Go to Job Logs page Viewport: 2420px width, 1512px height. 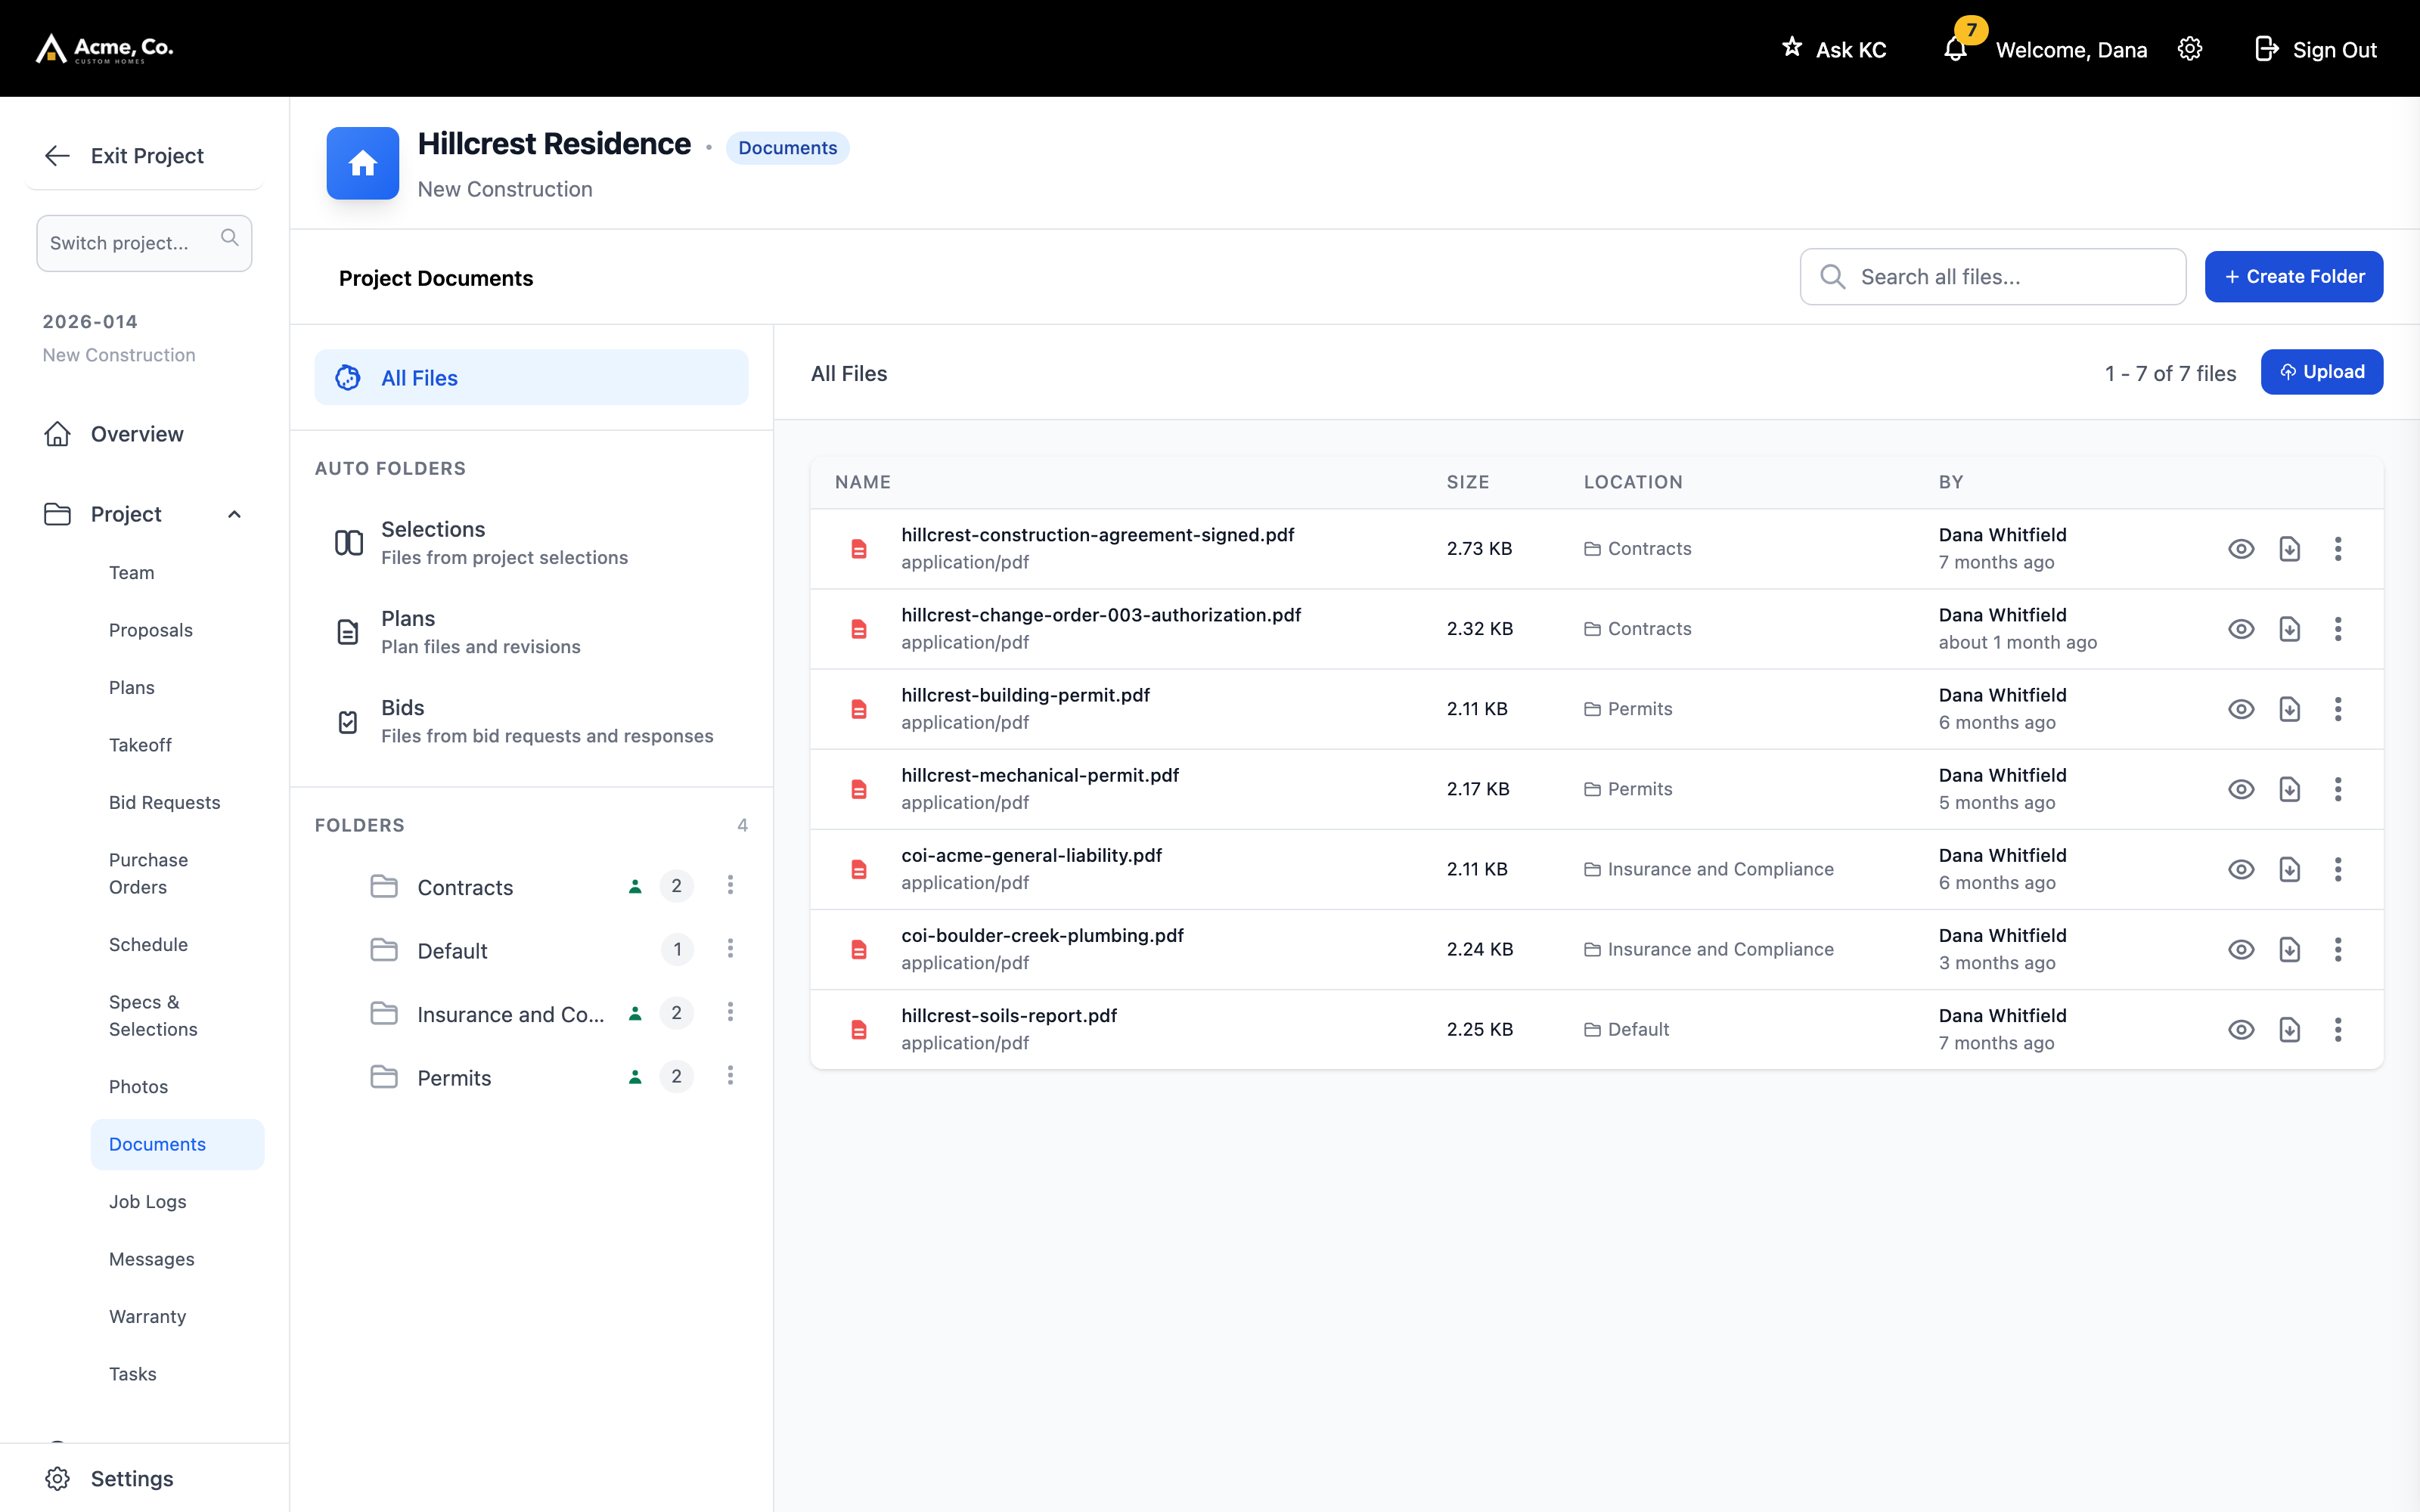pos(148,1201)
